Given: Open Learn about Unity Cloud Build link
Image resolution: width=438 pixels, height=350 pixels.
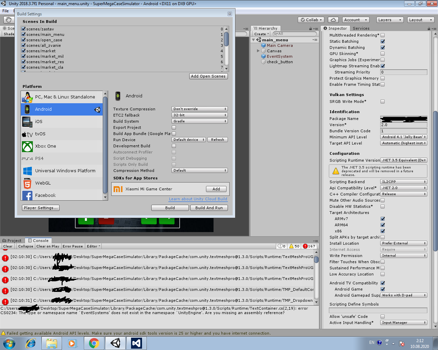Looking at the screenshot, I should pyautogui.click(x=198, y=199).
